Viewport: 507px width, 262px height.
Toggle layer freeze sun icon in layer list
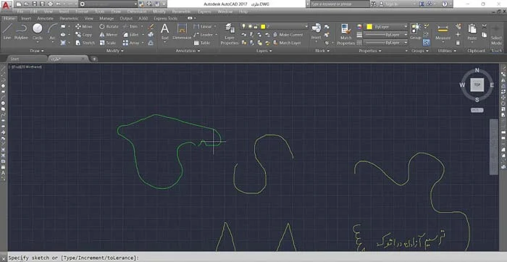click(250, 27)
